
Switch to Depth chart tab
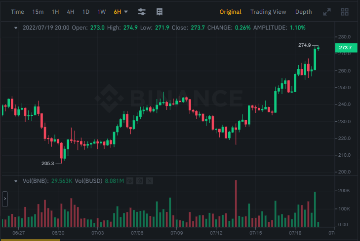(x=303, y=12)
